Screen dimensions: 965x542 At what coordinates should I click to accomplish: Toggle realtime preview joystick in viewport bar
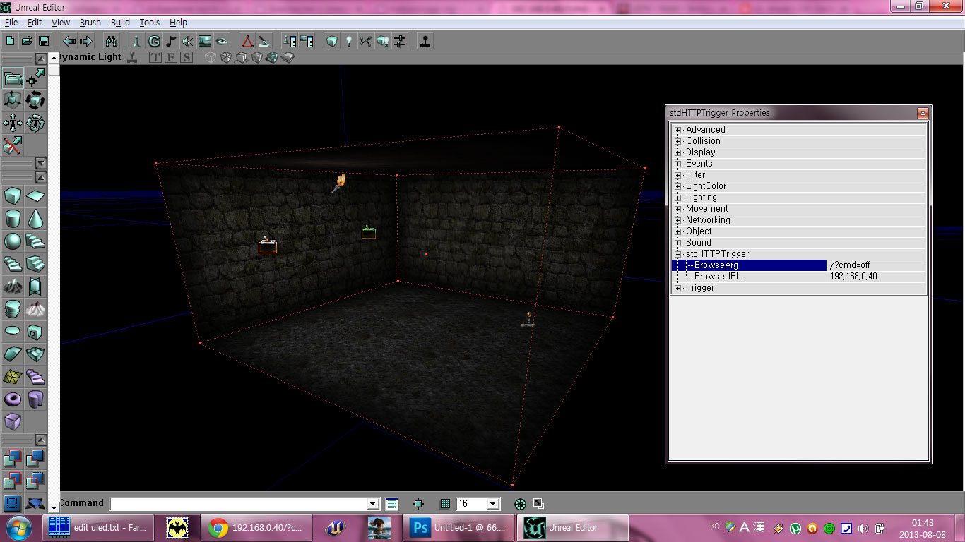pos(132,57)
